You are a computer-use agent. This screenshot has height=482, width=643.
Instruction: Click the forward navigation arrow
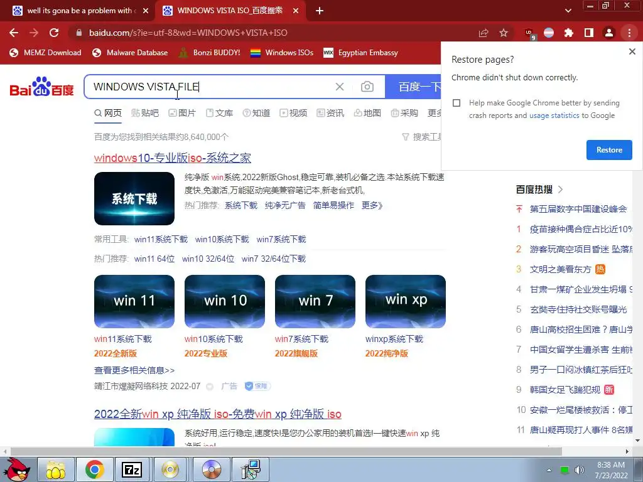point(34,33)
